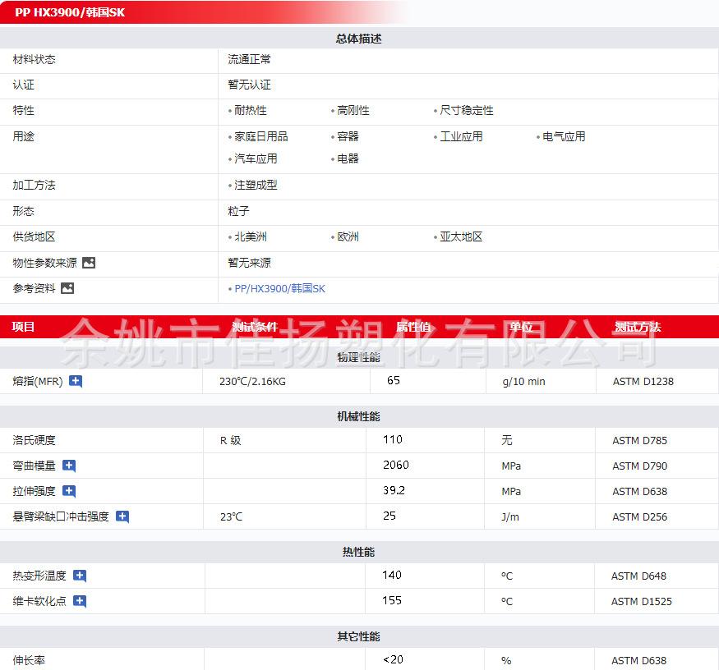Click the Vicat value 155
The height and width of the screenshot is (670, 719).
(x=392, y=600)
